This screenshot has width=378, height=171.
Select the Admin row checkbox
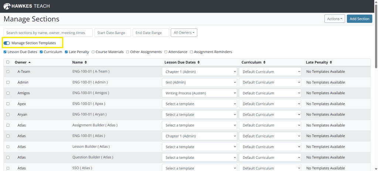point(8,82)
